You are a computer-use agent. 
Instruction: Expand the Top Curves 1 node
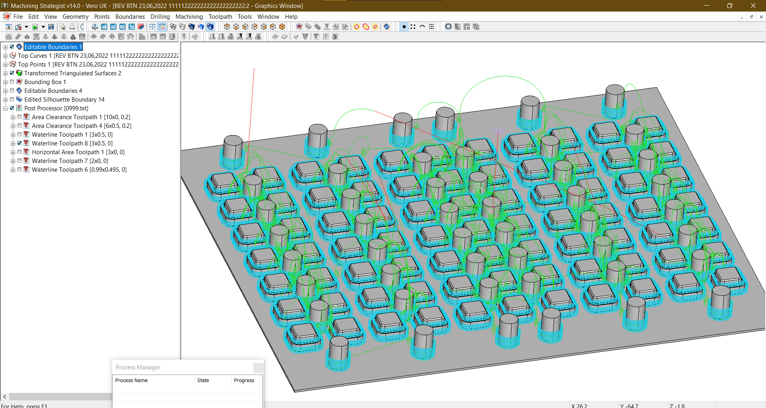[x=5, y=56]
